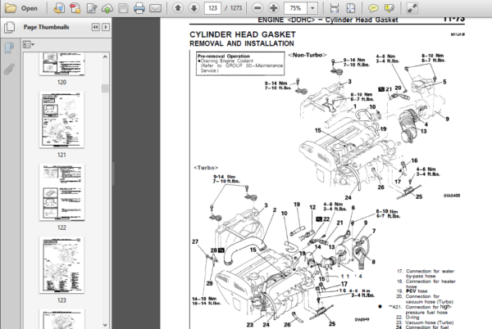Click the read mode expand icon
The width and height of the screenshot is (492, 329).
coord(412,8)
